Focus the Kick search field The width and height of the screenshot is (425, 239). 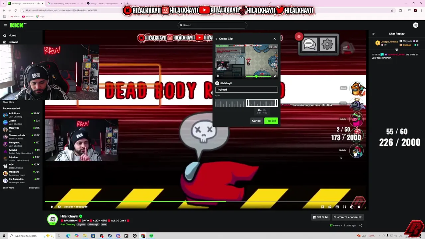point(212,25)
